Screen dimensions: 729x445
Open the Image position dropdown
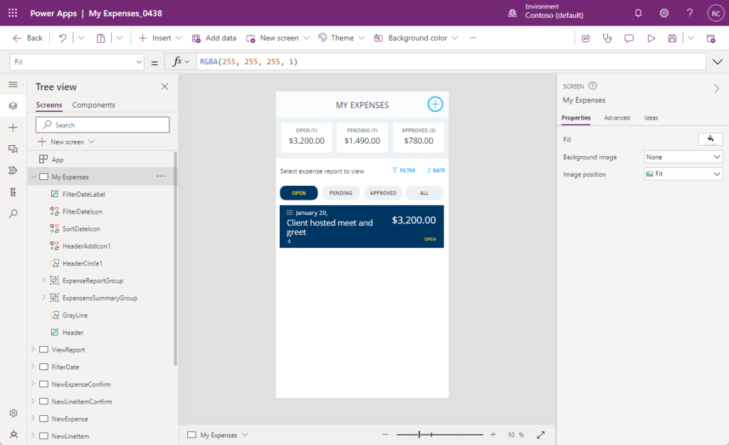(683, 174)
